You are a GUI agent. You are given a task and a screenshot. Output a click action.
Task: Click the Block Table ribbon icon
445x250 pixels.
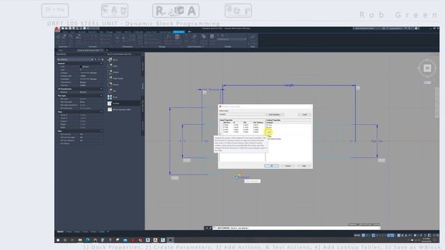177,37
